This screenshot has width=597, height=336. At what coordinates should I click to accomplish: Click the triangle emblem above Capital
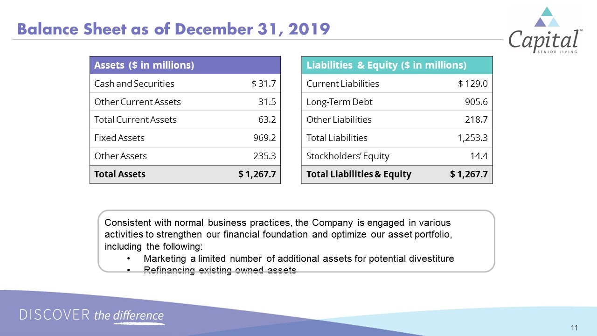(x=547, y=17)
